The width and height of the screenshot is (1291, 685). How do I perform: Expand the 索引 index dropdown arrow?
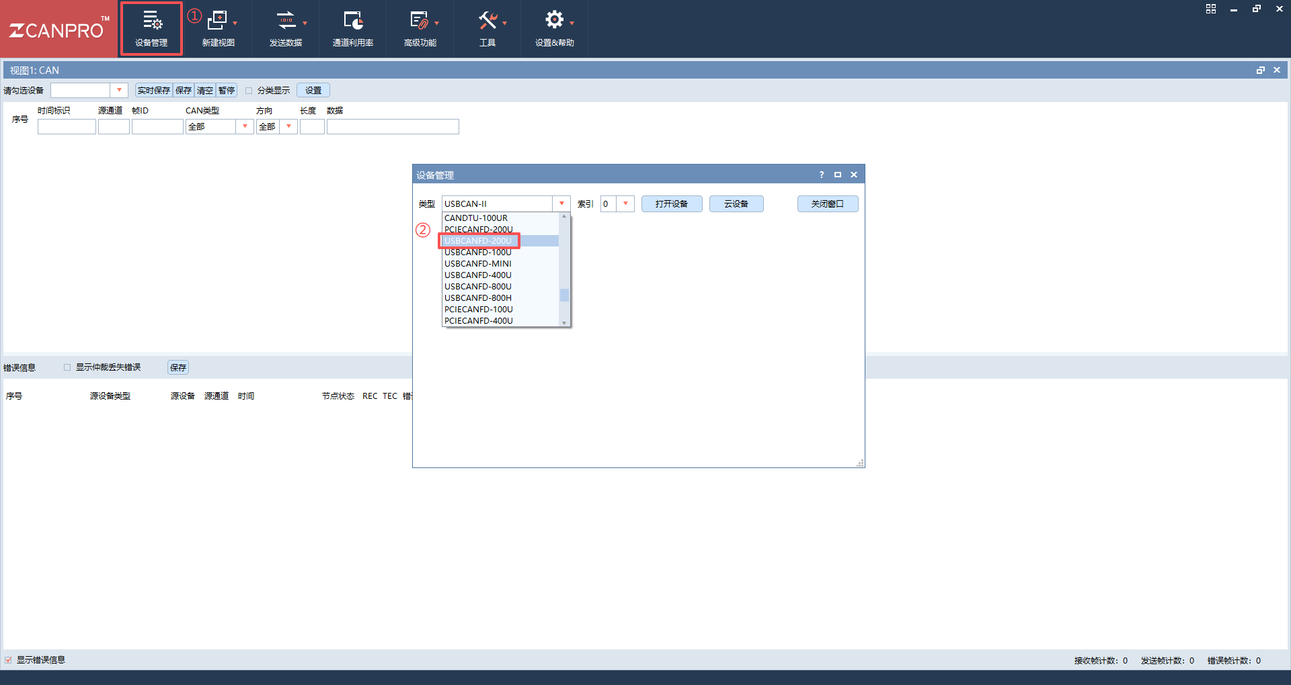625,203
